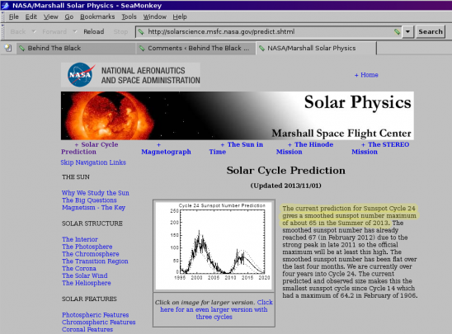Click 'THE SUN' sidebar heading
The width and height of the screenshot is (452, 334).
[76, 177]
